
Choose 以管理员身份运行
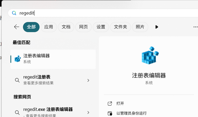(x=131, y=113)
